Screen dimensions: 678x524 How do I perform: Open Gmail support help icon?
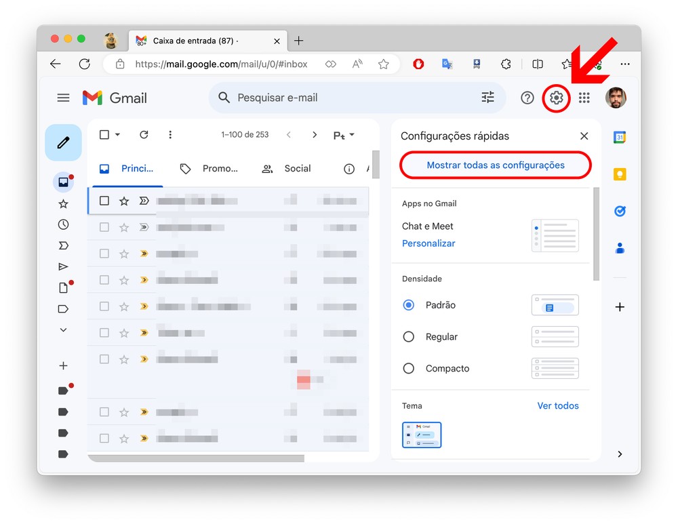(x=527, y=98)
